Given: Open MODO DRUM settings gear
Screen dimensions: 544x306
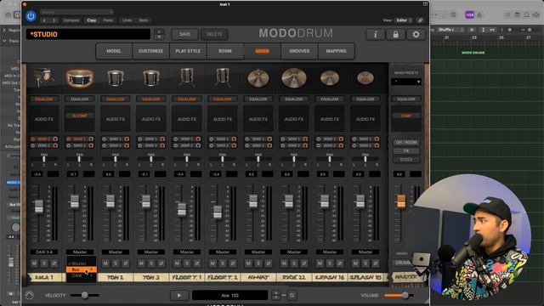Looking at the screenshot, I should point(416,34).
